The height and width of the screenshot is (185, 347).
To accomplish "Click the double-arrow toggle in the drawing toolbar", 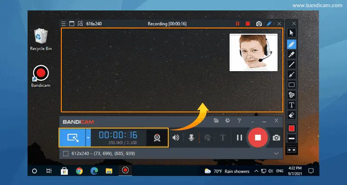I will 291,150.
